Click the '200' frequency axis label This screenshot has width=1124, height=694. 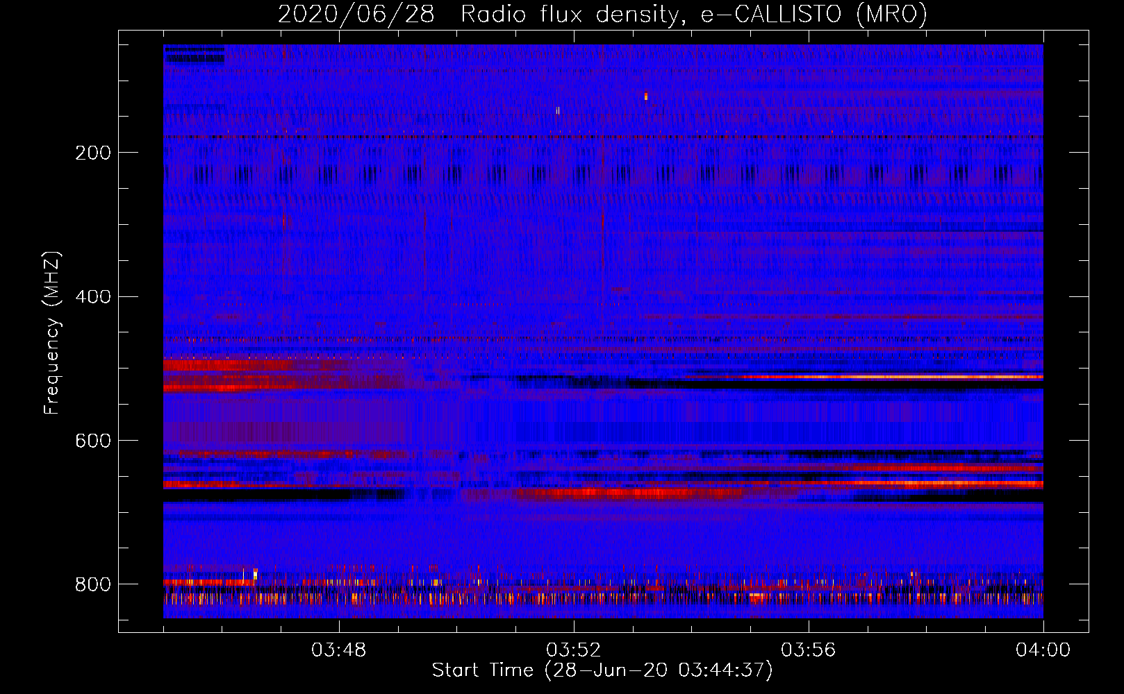[x=92, y=153]
